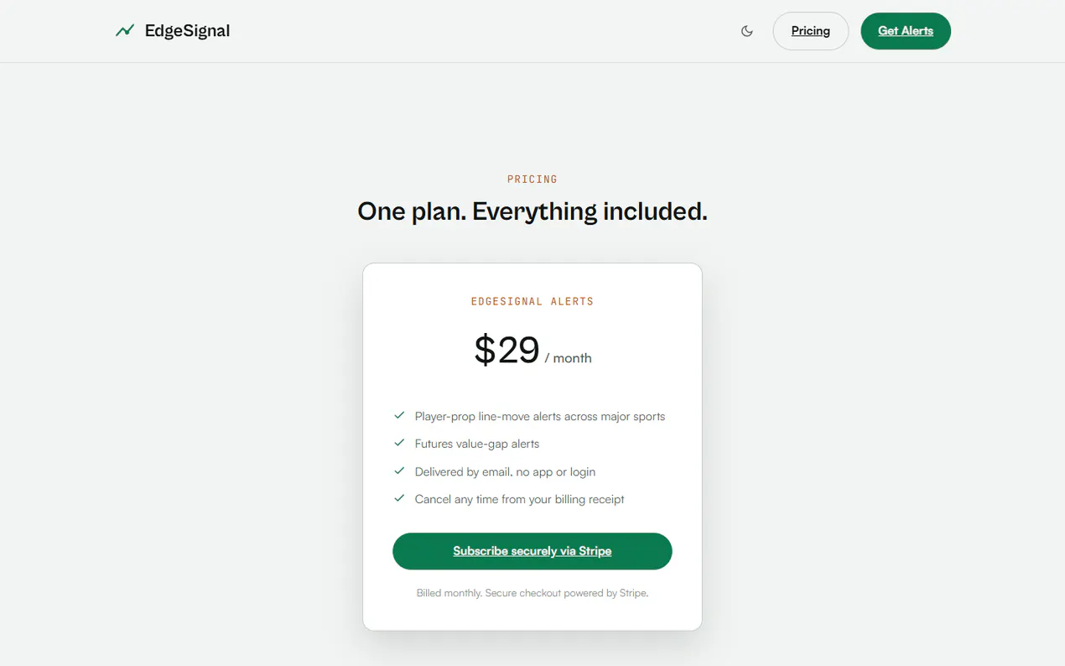Click the "Cancel any time from your billing receipt" text

tap(520, 499)
